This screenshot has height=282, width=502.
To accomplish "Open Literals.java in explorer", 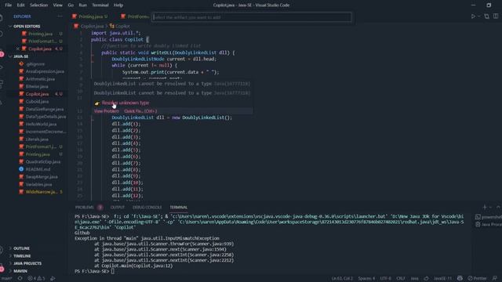I will pyautogui.click(x=37, y=139).
